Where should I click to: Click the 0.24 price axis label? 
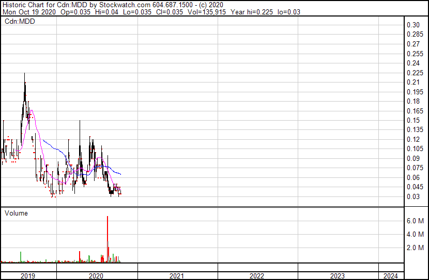click(x=413, y=63)
